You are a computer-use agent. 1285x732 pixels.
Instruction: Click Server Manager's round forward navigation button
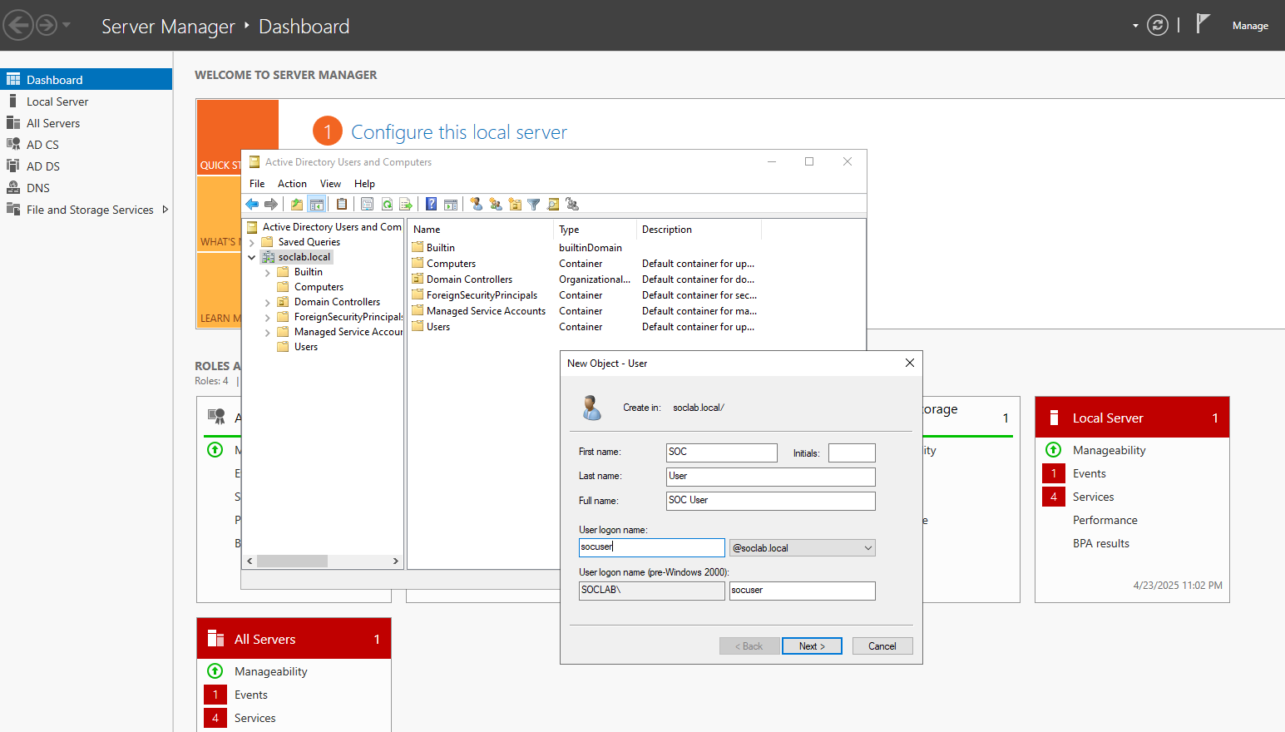[x=47, y=25]
